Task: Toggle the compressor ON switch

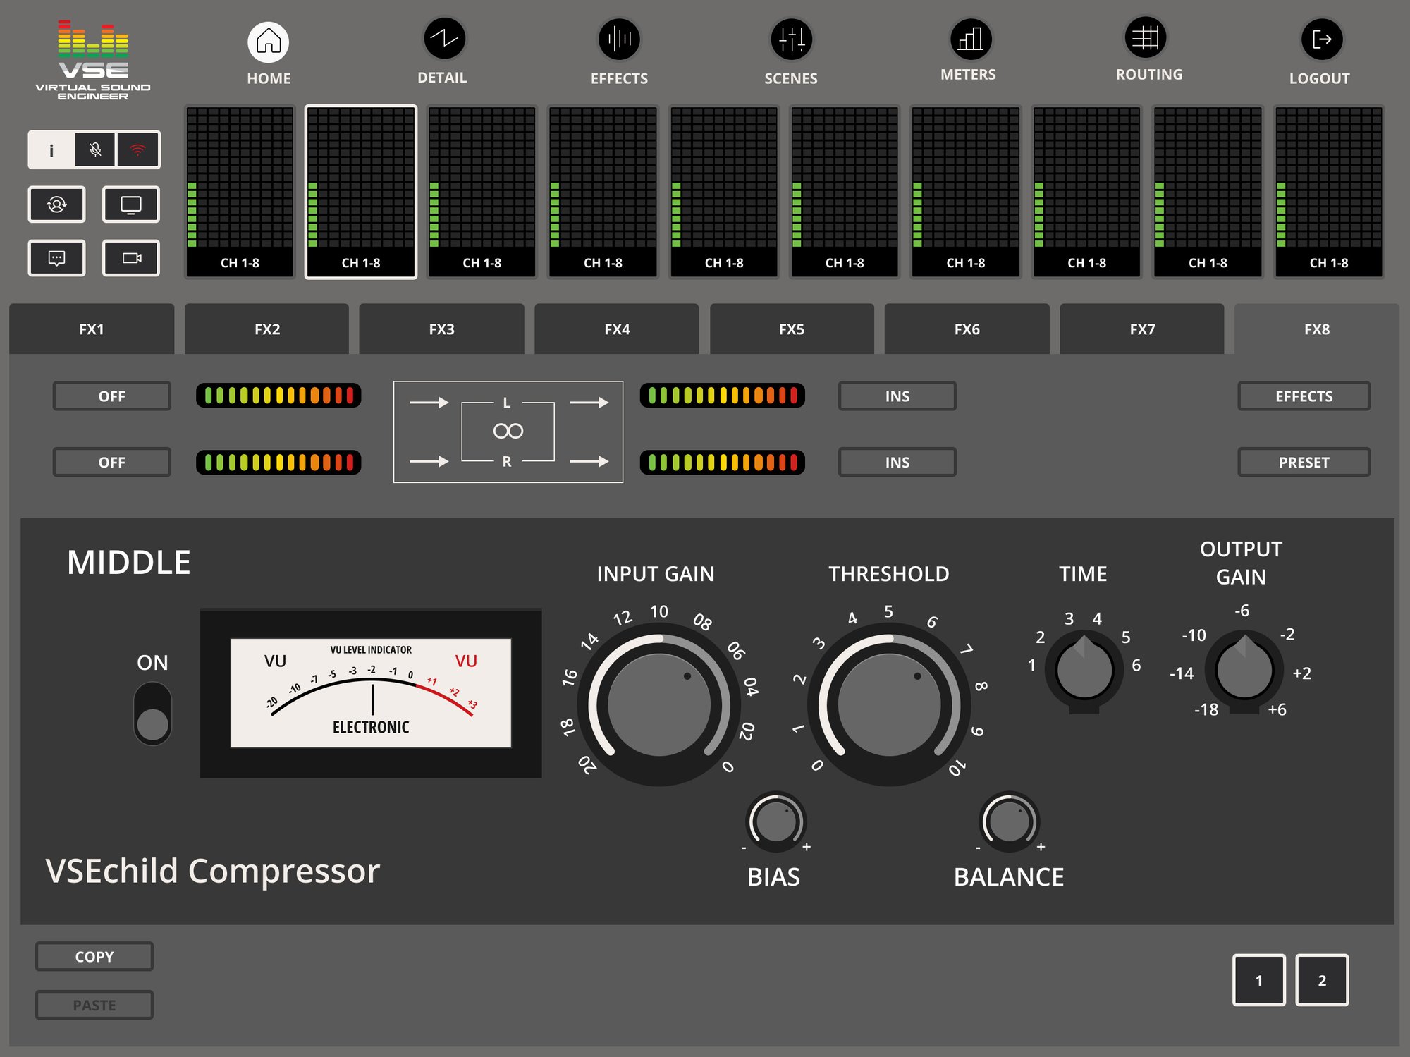Action: pyautogui.click(x=152, y=714)
